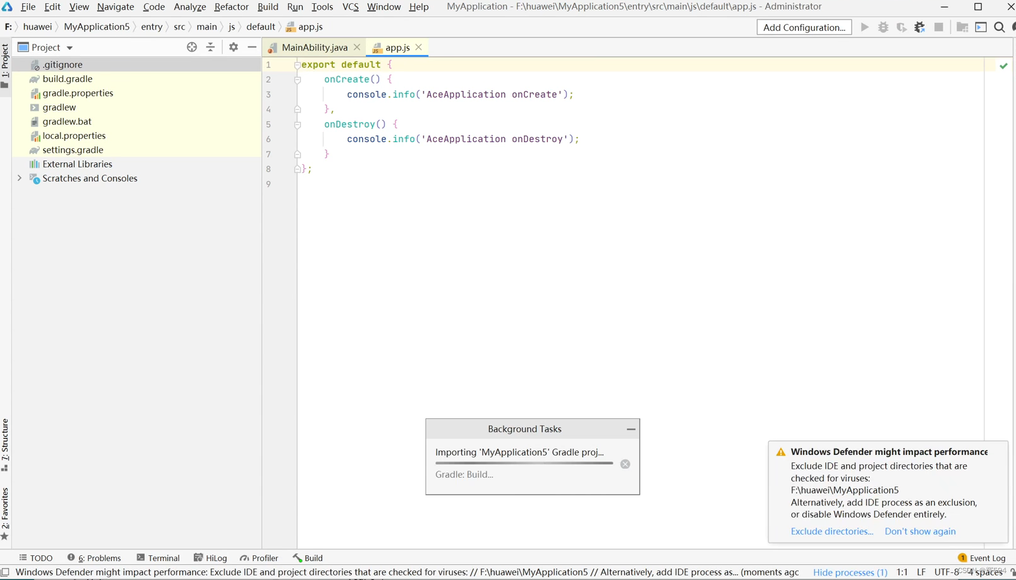
Task: Open the File menu
Action: [x=28, y=7]
